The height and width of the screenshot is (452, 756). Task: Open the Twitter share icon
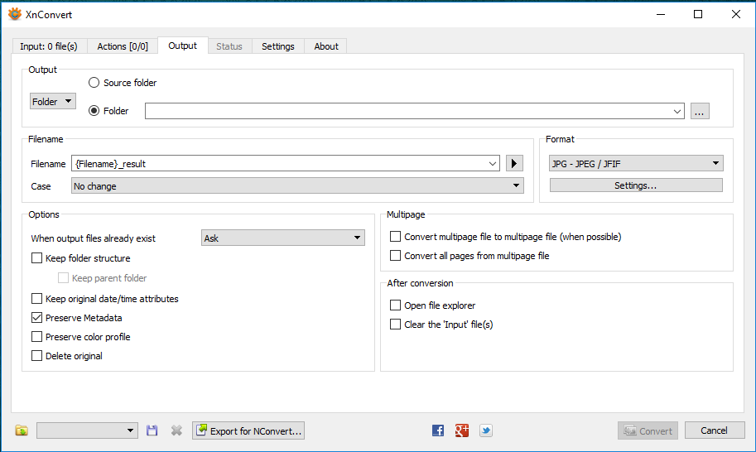point(486,430)
